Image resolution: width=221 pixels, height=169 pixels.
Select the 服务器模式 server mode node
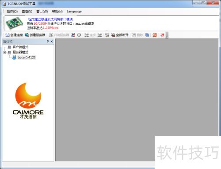(20, 52)
